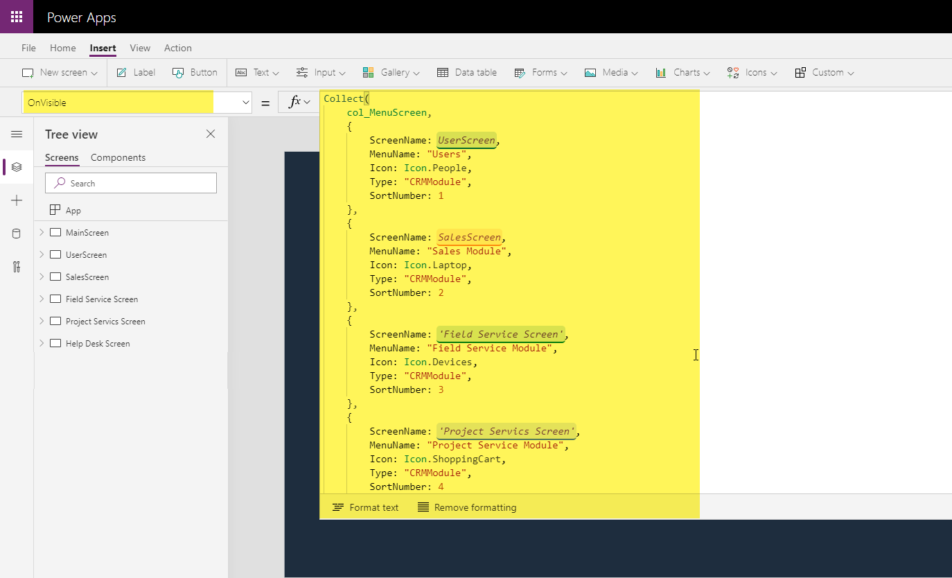Open the Home tab

point(62,48)
